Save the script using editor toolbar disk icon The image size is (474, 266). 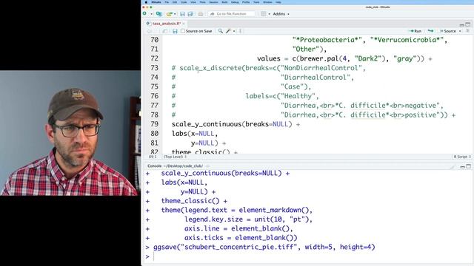click(x=175, y=31)
